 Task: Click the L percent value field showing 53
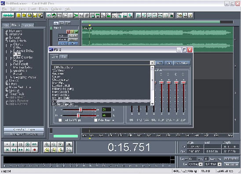pyautogui.click(x=106, y=110)
